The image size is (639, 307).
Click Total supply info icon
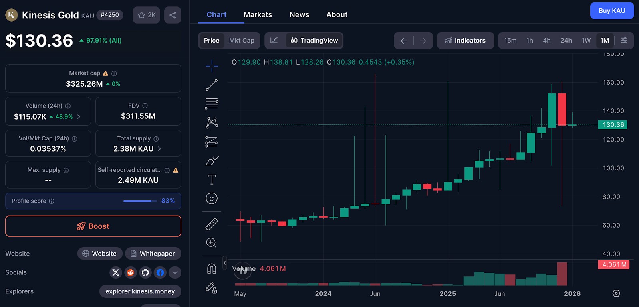pyautogui.click(x=156, y=139)
